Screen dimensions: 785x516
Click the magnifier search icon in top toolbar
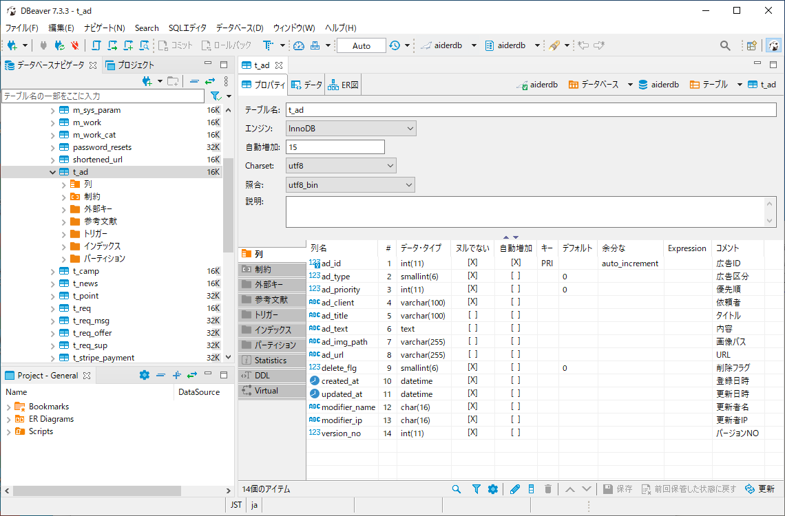click(725, 45)
